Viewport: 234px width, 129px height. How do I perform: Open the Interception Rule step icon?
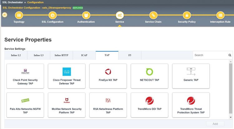[220, 15]
